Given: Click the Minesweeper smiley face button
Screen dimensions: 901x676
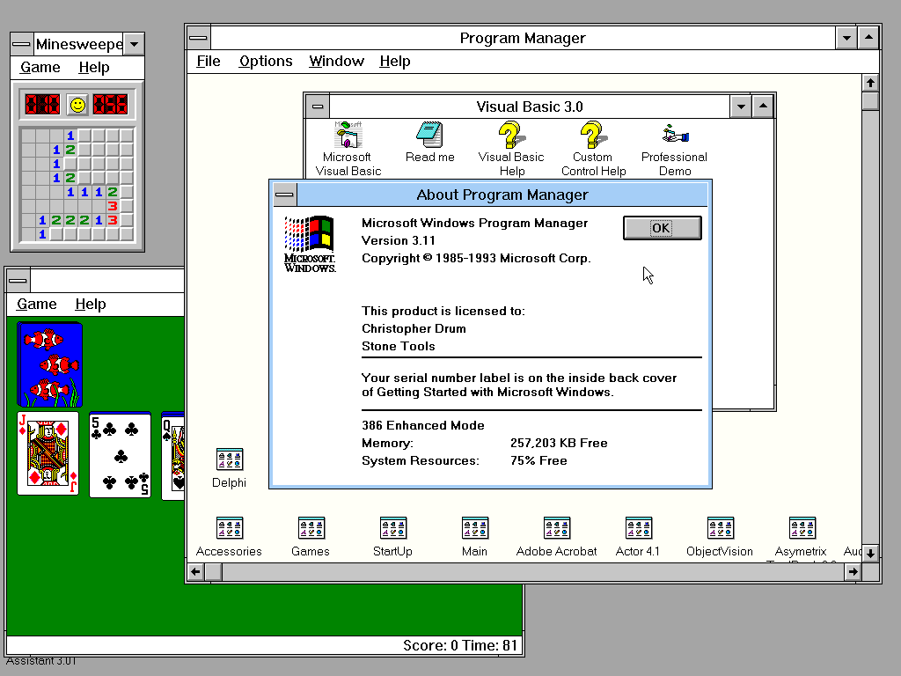Looking at the screenshot, I should click(77, 105).
